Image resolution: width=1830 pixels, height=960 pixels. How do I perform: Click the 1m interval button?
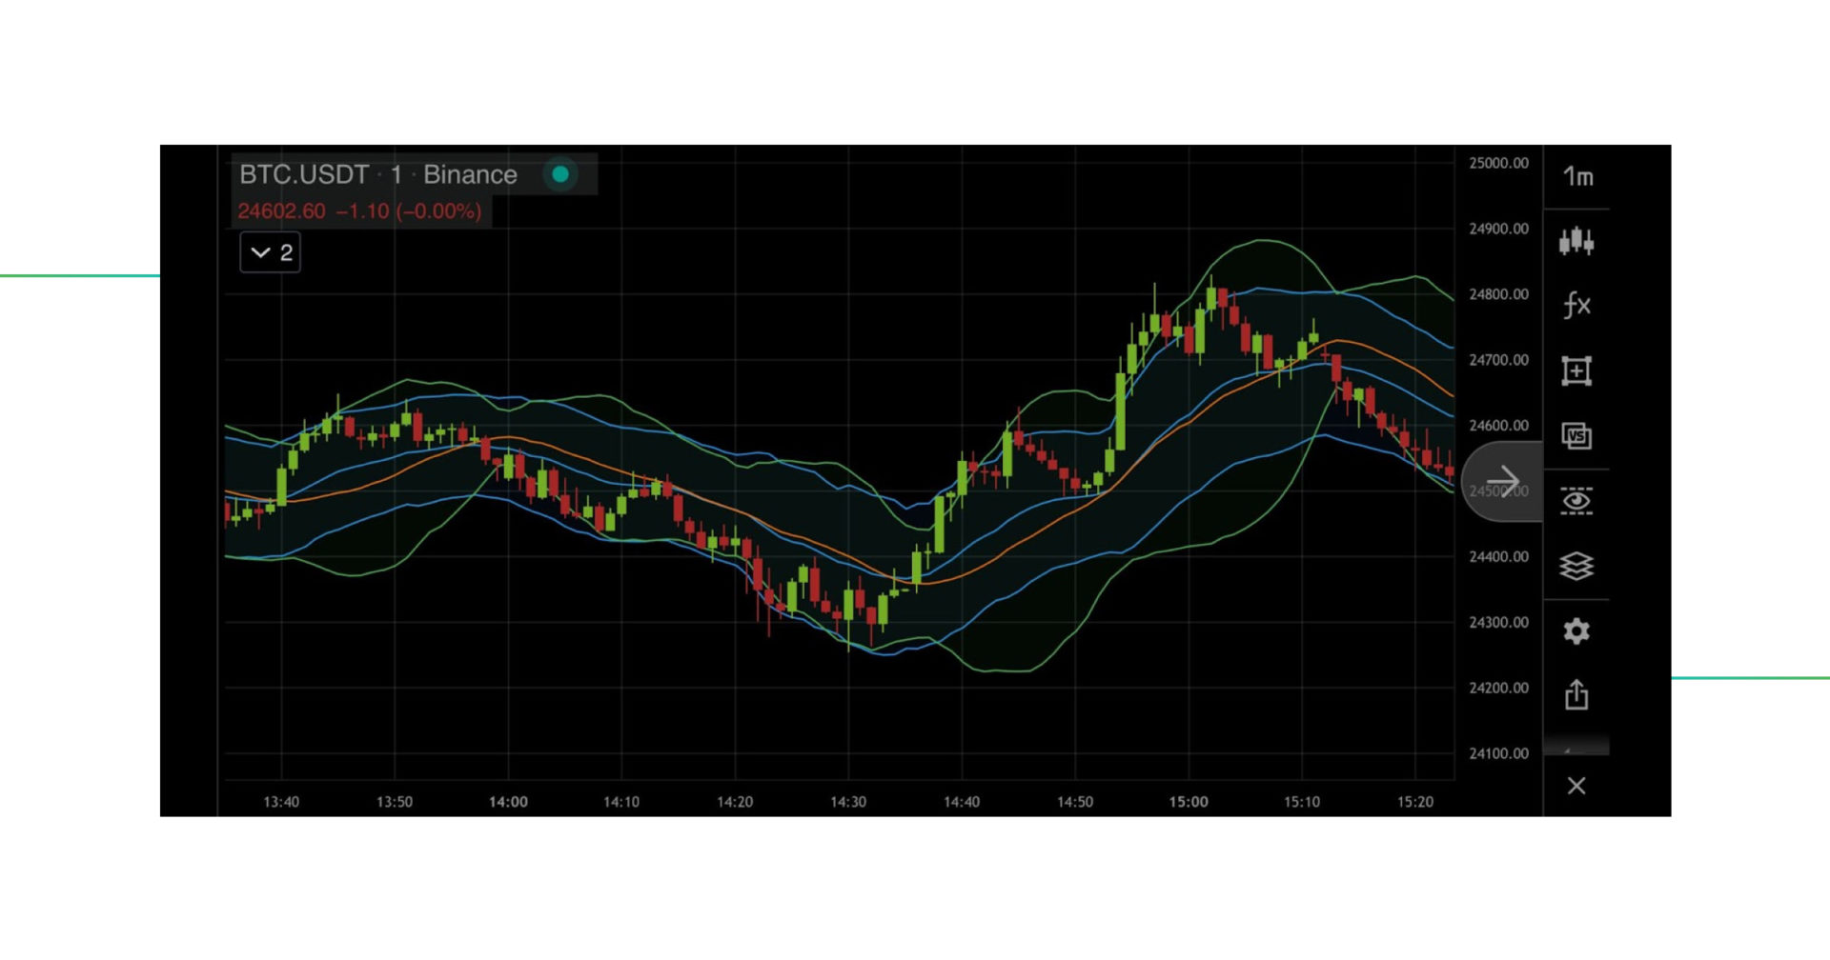1577,177
